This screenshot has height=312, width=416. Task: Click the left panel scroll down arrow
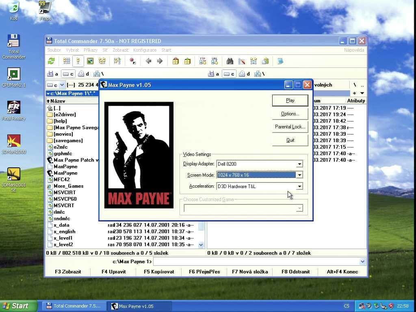[201, 245]
